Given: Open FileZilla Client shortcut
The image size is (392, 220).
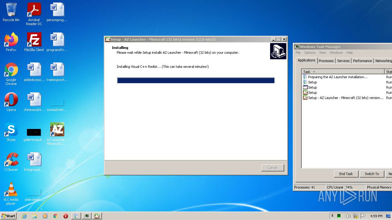Looking at the screenshot, I should (34, 42).
